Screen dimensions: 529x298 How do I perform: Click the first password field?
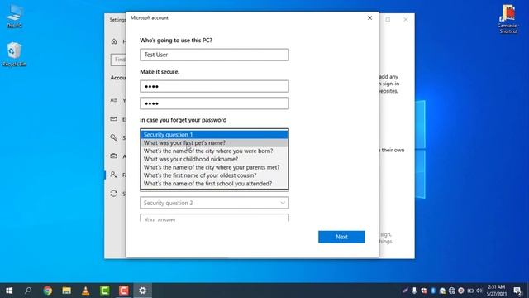click(214, 86)
